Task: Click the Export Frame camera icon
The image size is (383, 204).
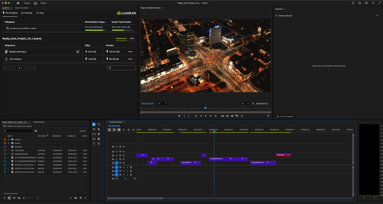Action: 232,116
